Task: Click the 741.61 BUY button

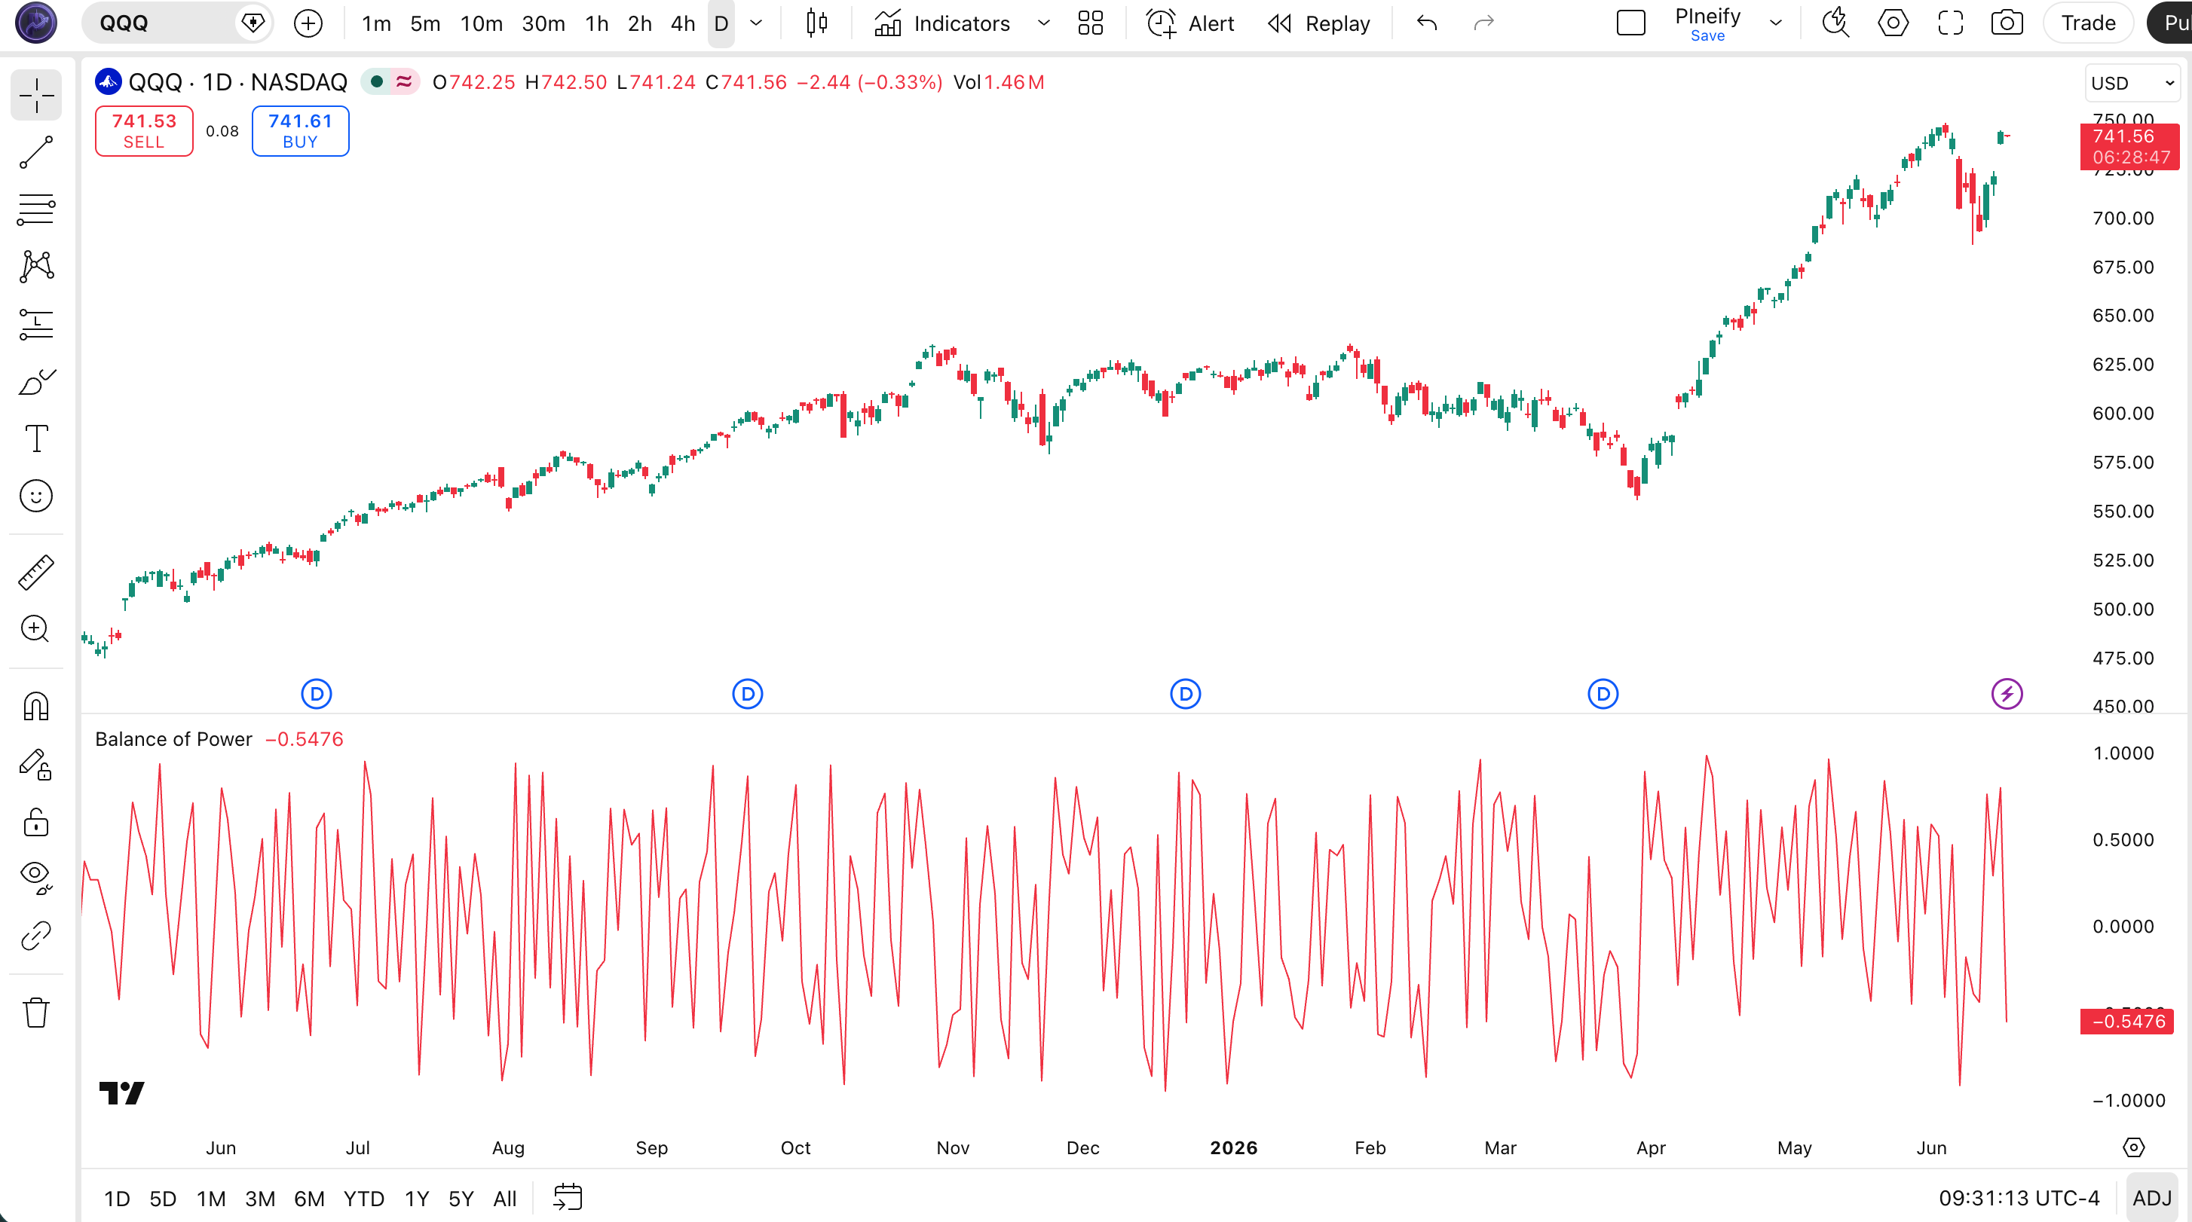Action: pos(300,131)
